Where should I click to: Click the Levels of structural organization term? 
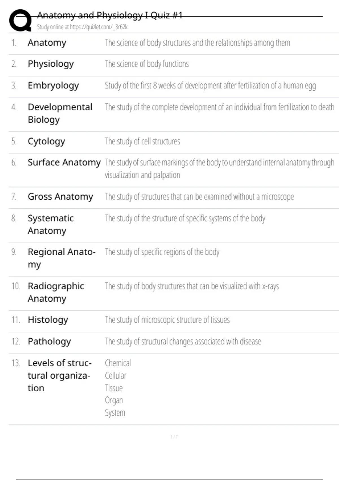pos(59,376)
